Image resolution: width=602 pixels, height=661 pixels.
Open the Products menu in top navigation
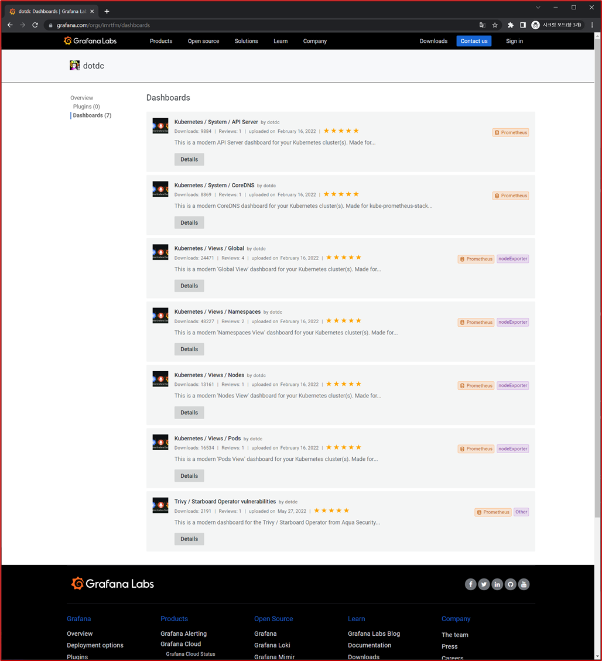[160, 41]
